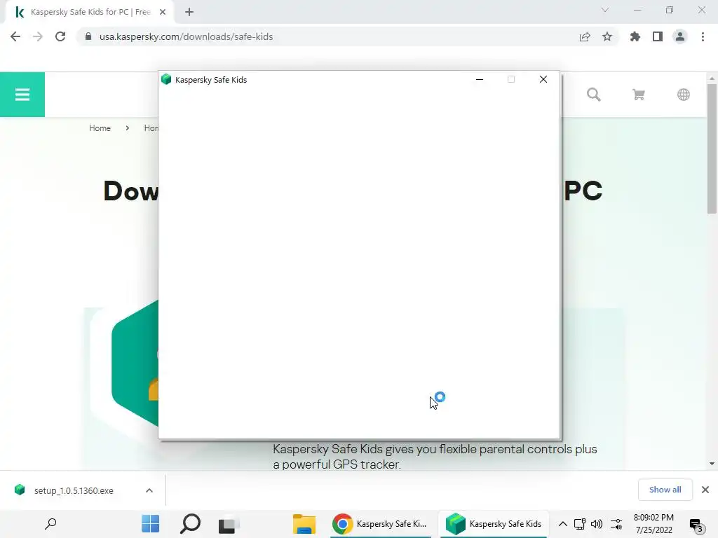The height and width of the screenshot is (538, 718).
Task: Open Chrome three-dot menu
Action: tap(703, 36)
